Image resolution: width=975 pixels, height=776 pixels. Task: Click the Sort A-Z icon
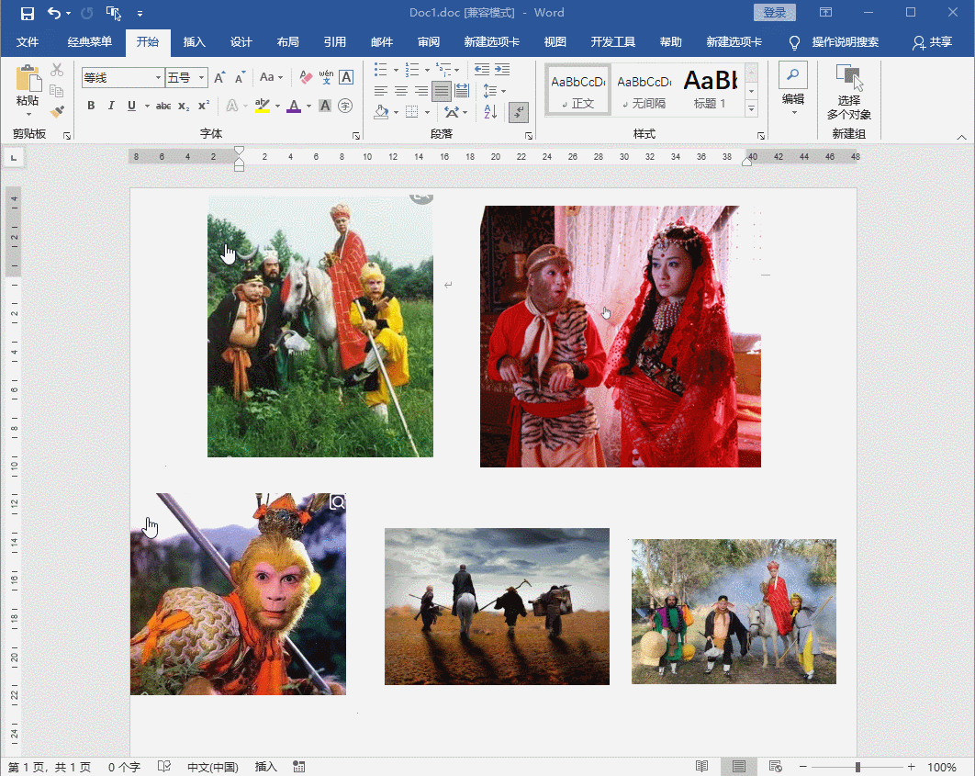[x=490, y=112]
